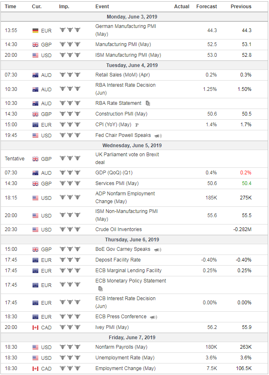Viewport: 269px width, 375px height.
Task: Open the Crude Oil Inventories event
Action: click(x=118, y=229)
